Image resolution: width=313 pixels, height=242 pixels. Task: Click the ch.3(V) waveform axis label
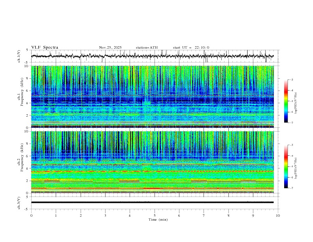tap(19, 202)
